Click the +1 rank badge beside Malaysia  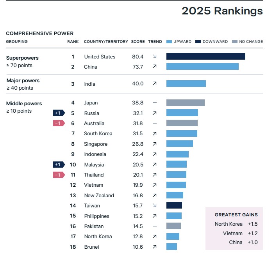(59, 165)
